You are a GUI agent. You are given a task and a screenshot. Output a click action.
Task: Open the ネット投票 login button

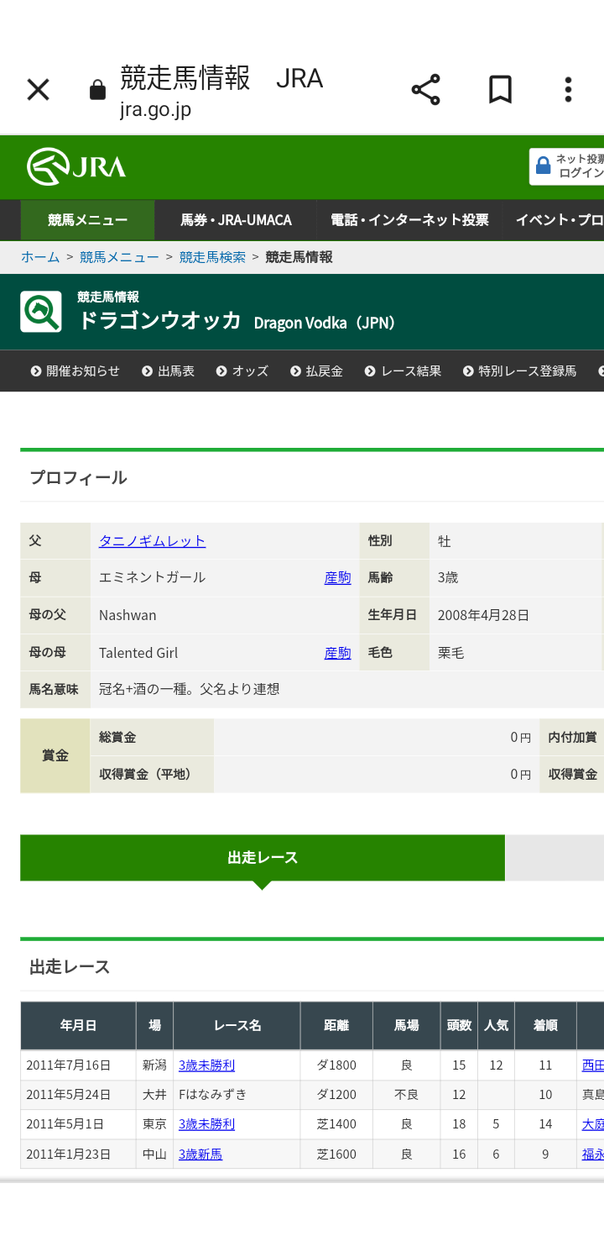tap(568, 166)
